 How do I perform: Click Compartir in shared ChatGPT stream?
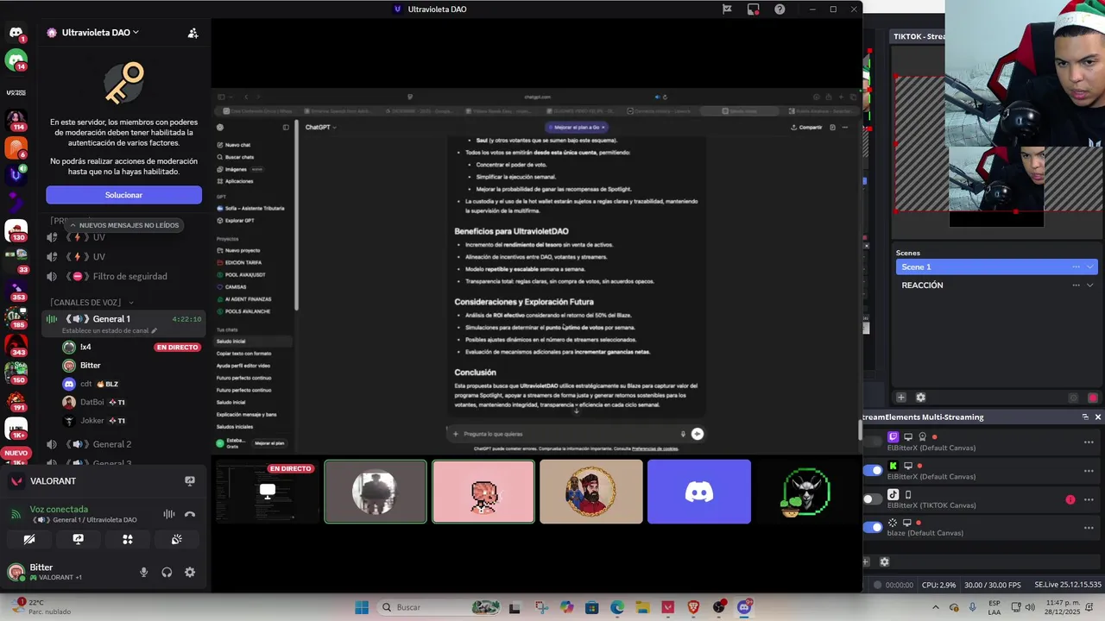point(806,127)
